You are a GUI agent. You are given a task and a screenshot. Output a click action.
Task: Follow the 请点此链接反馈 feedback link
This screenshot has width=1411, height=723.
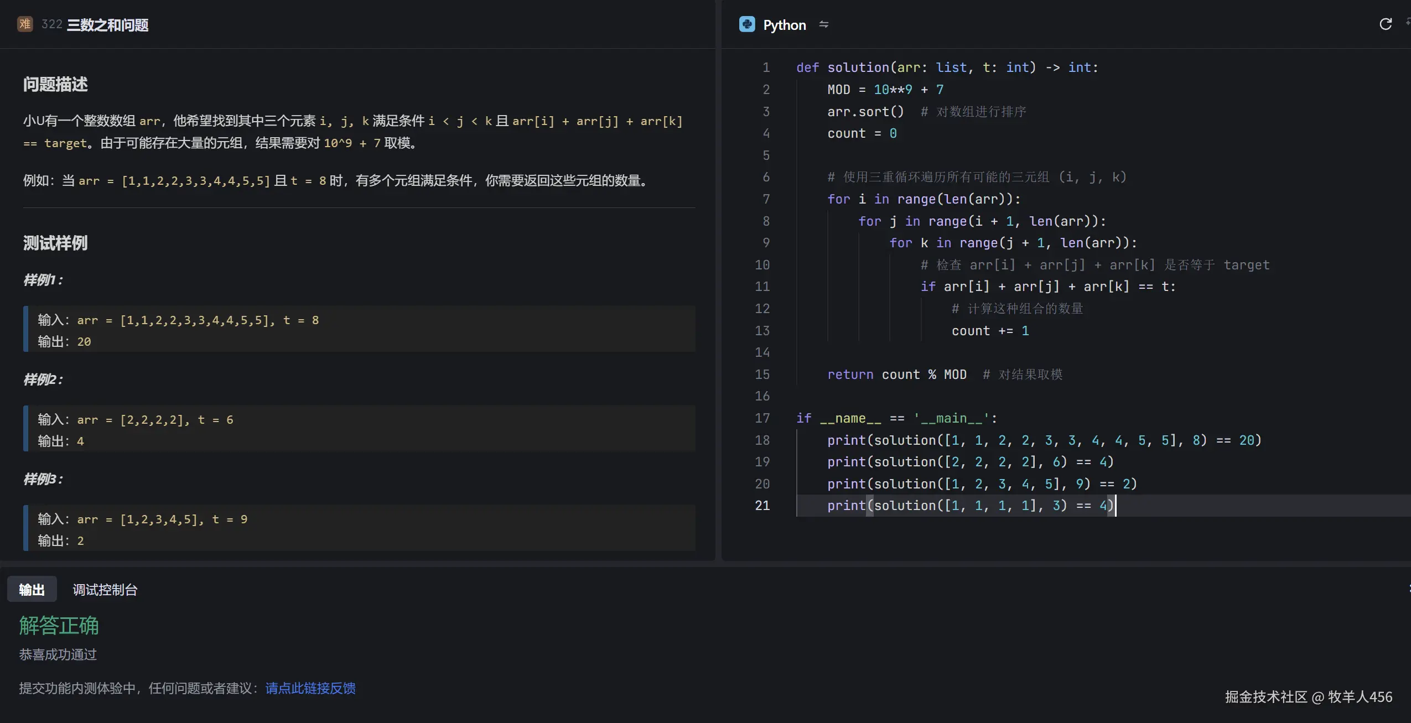[310, 688]
